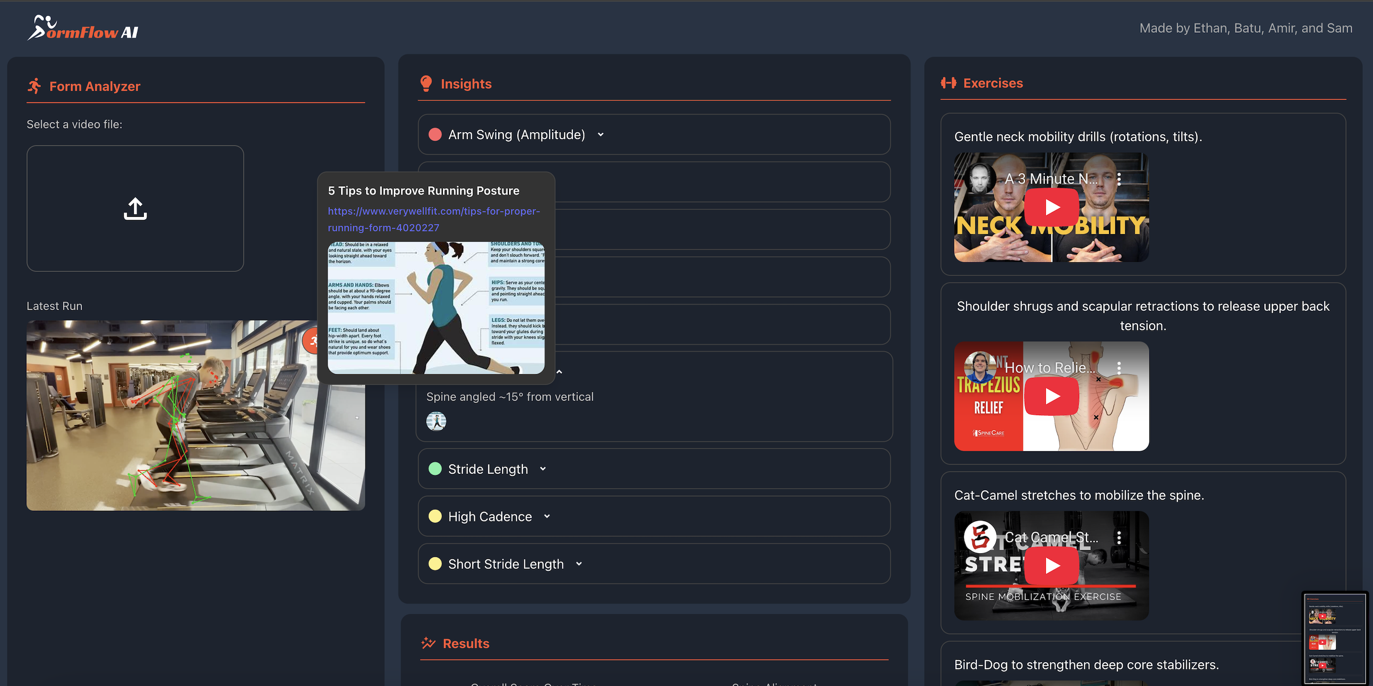This screenshot has width=1373, height=686.
Task: Play the Trapezius Relief video
Action: point(1051,396)
